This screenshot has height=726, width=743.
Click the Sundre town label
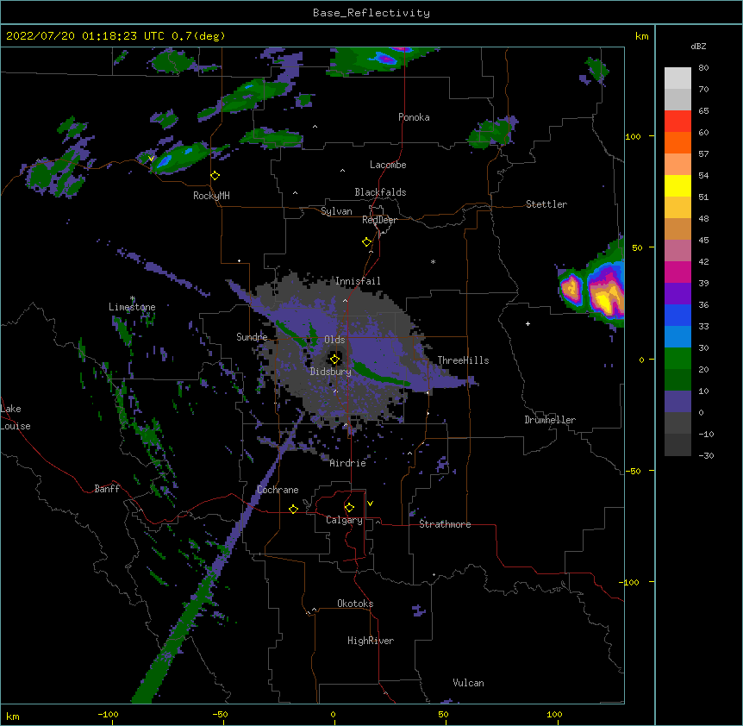[x=252, y=337]
